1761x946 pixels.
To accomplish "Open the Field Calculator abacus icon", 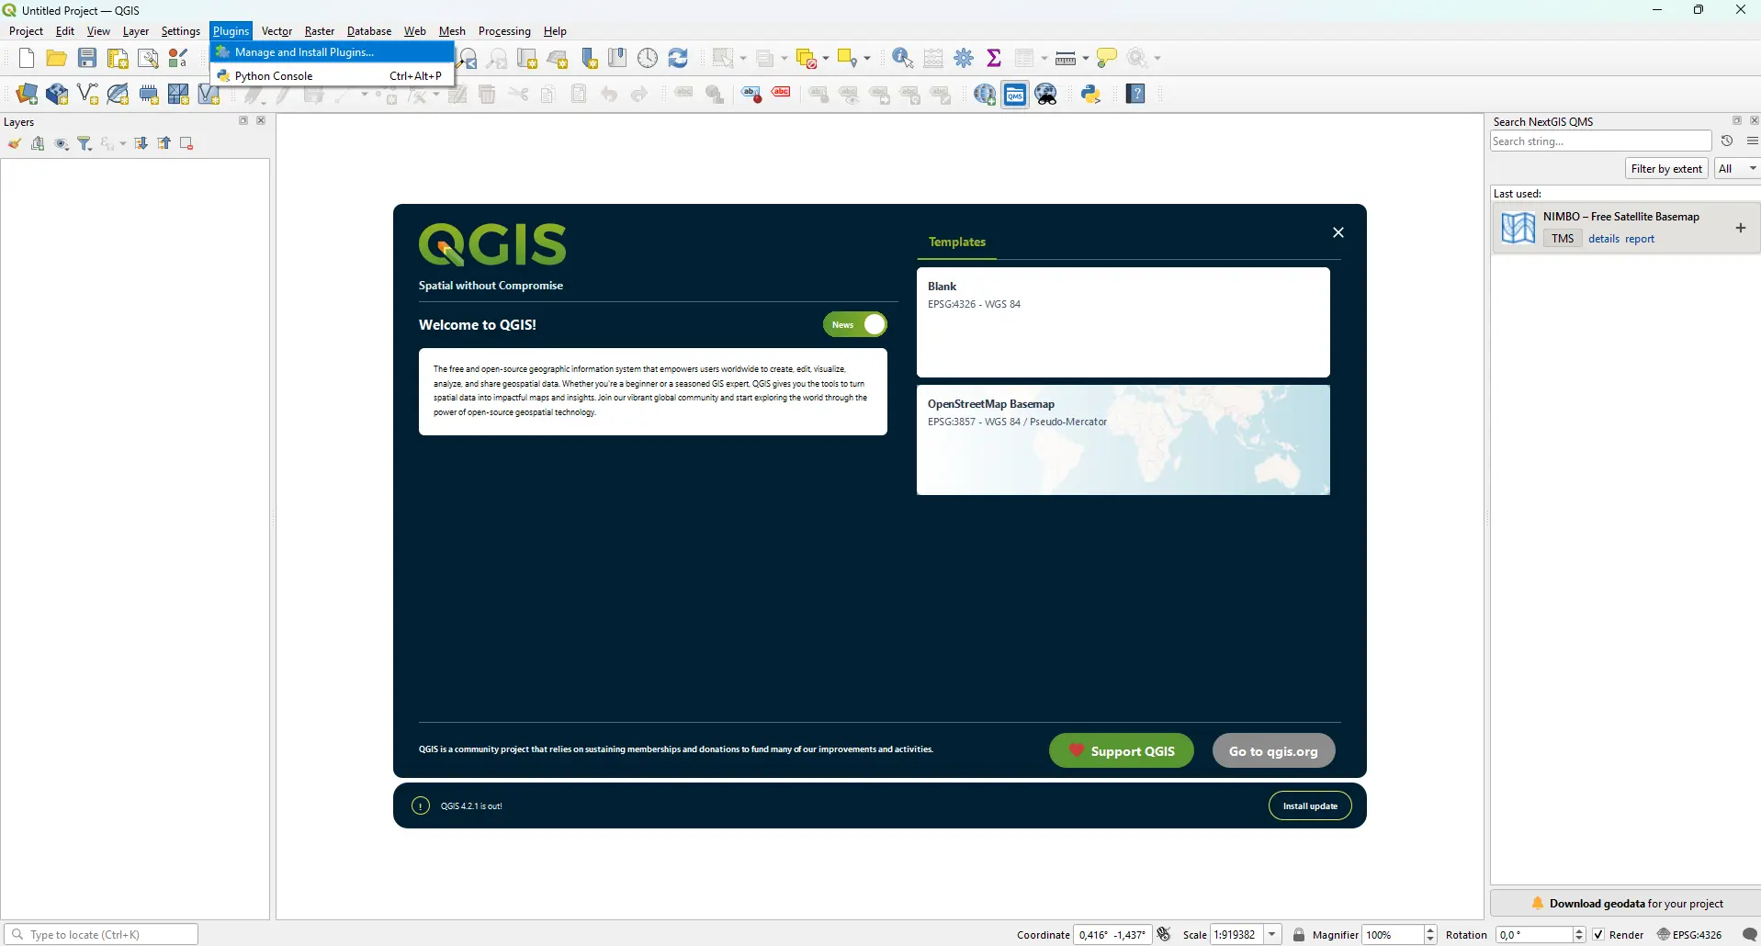I will [933, 59].
